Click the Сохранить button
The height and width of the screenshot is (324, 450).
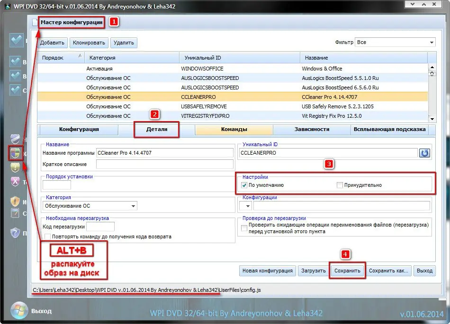click(347, 271)
